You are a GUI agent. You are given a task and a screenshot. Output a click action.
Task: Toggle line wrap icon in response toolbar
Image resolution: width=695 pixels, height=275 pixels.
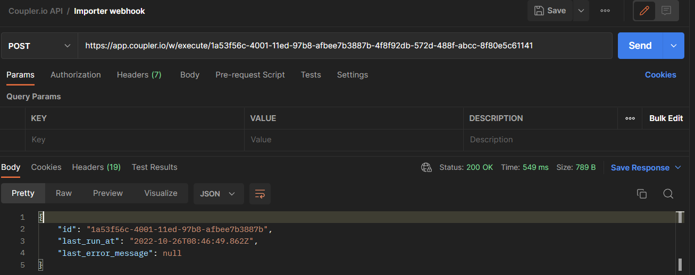(x=260, y=194)
